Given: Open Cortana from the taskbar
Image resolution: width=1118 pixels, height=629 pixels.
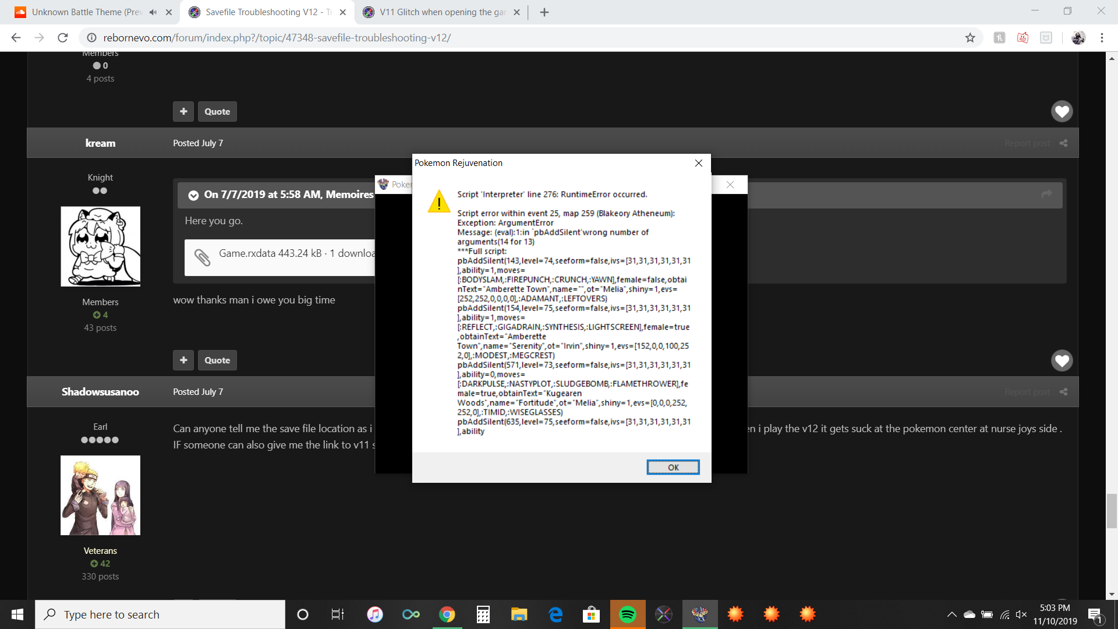Looking at the screenshot, I should (x=303, y=614).
